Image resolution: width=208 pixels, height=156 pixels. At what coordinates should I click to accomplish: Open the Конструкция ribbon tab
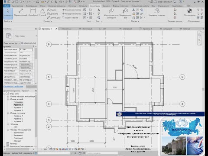coord(31,6)
